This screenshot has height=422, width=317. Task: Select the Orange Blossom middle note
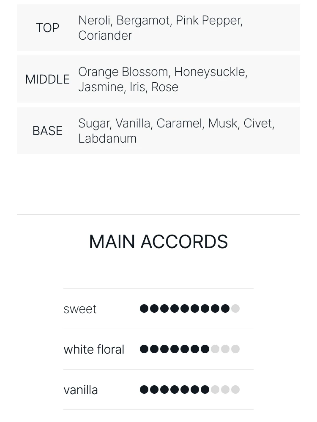point(123,72)
